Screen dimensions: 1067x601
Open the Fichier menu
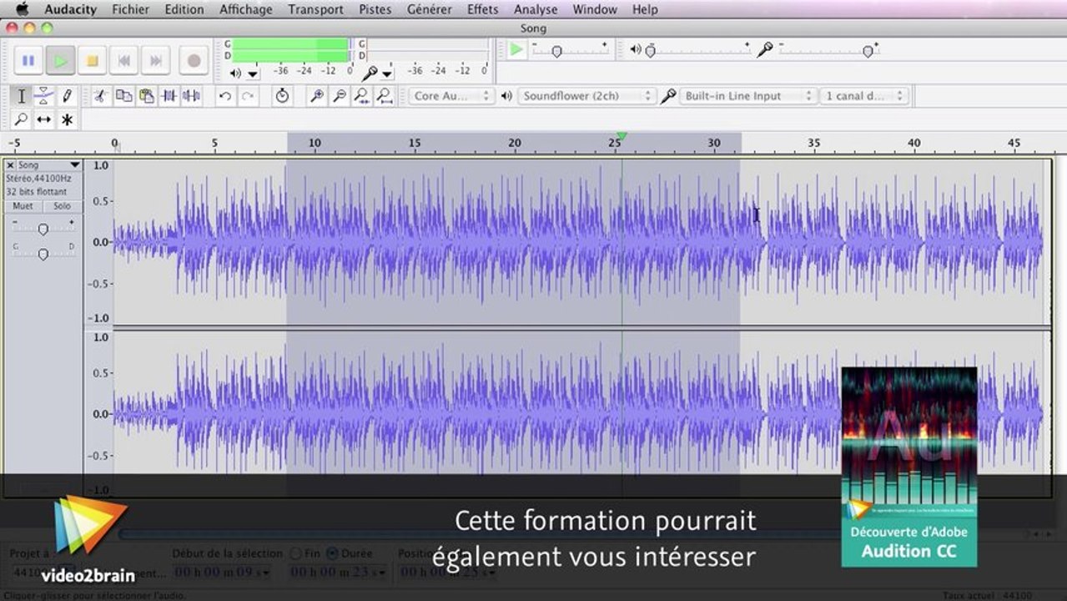click(x=130, y=9)
